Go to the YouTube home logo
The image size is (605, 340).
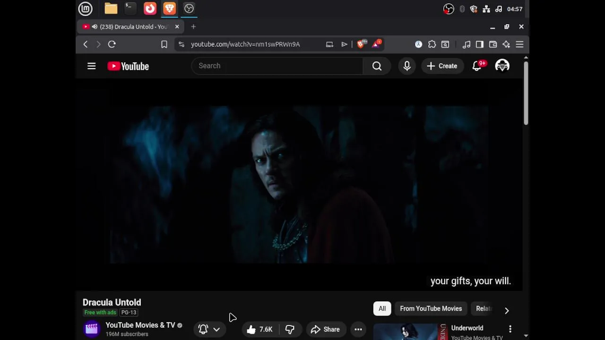pyautogui.click(x=128, y=66)
